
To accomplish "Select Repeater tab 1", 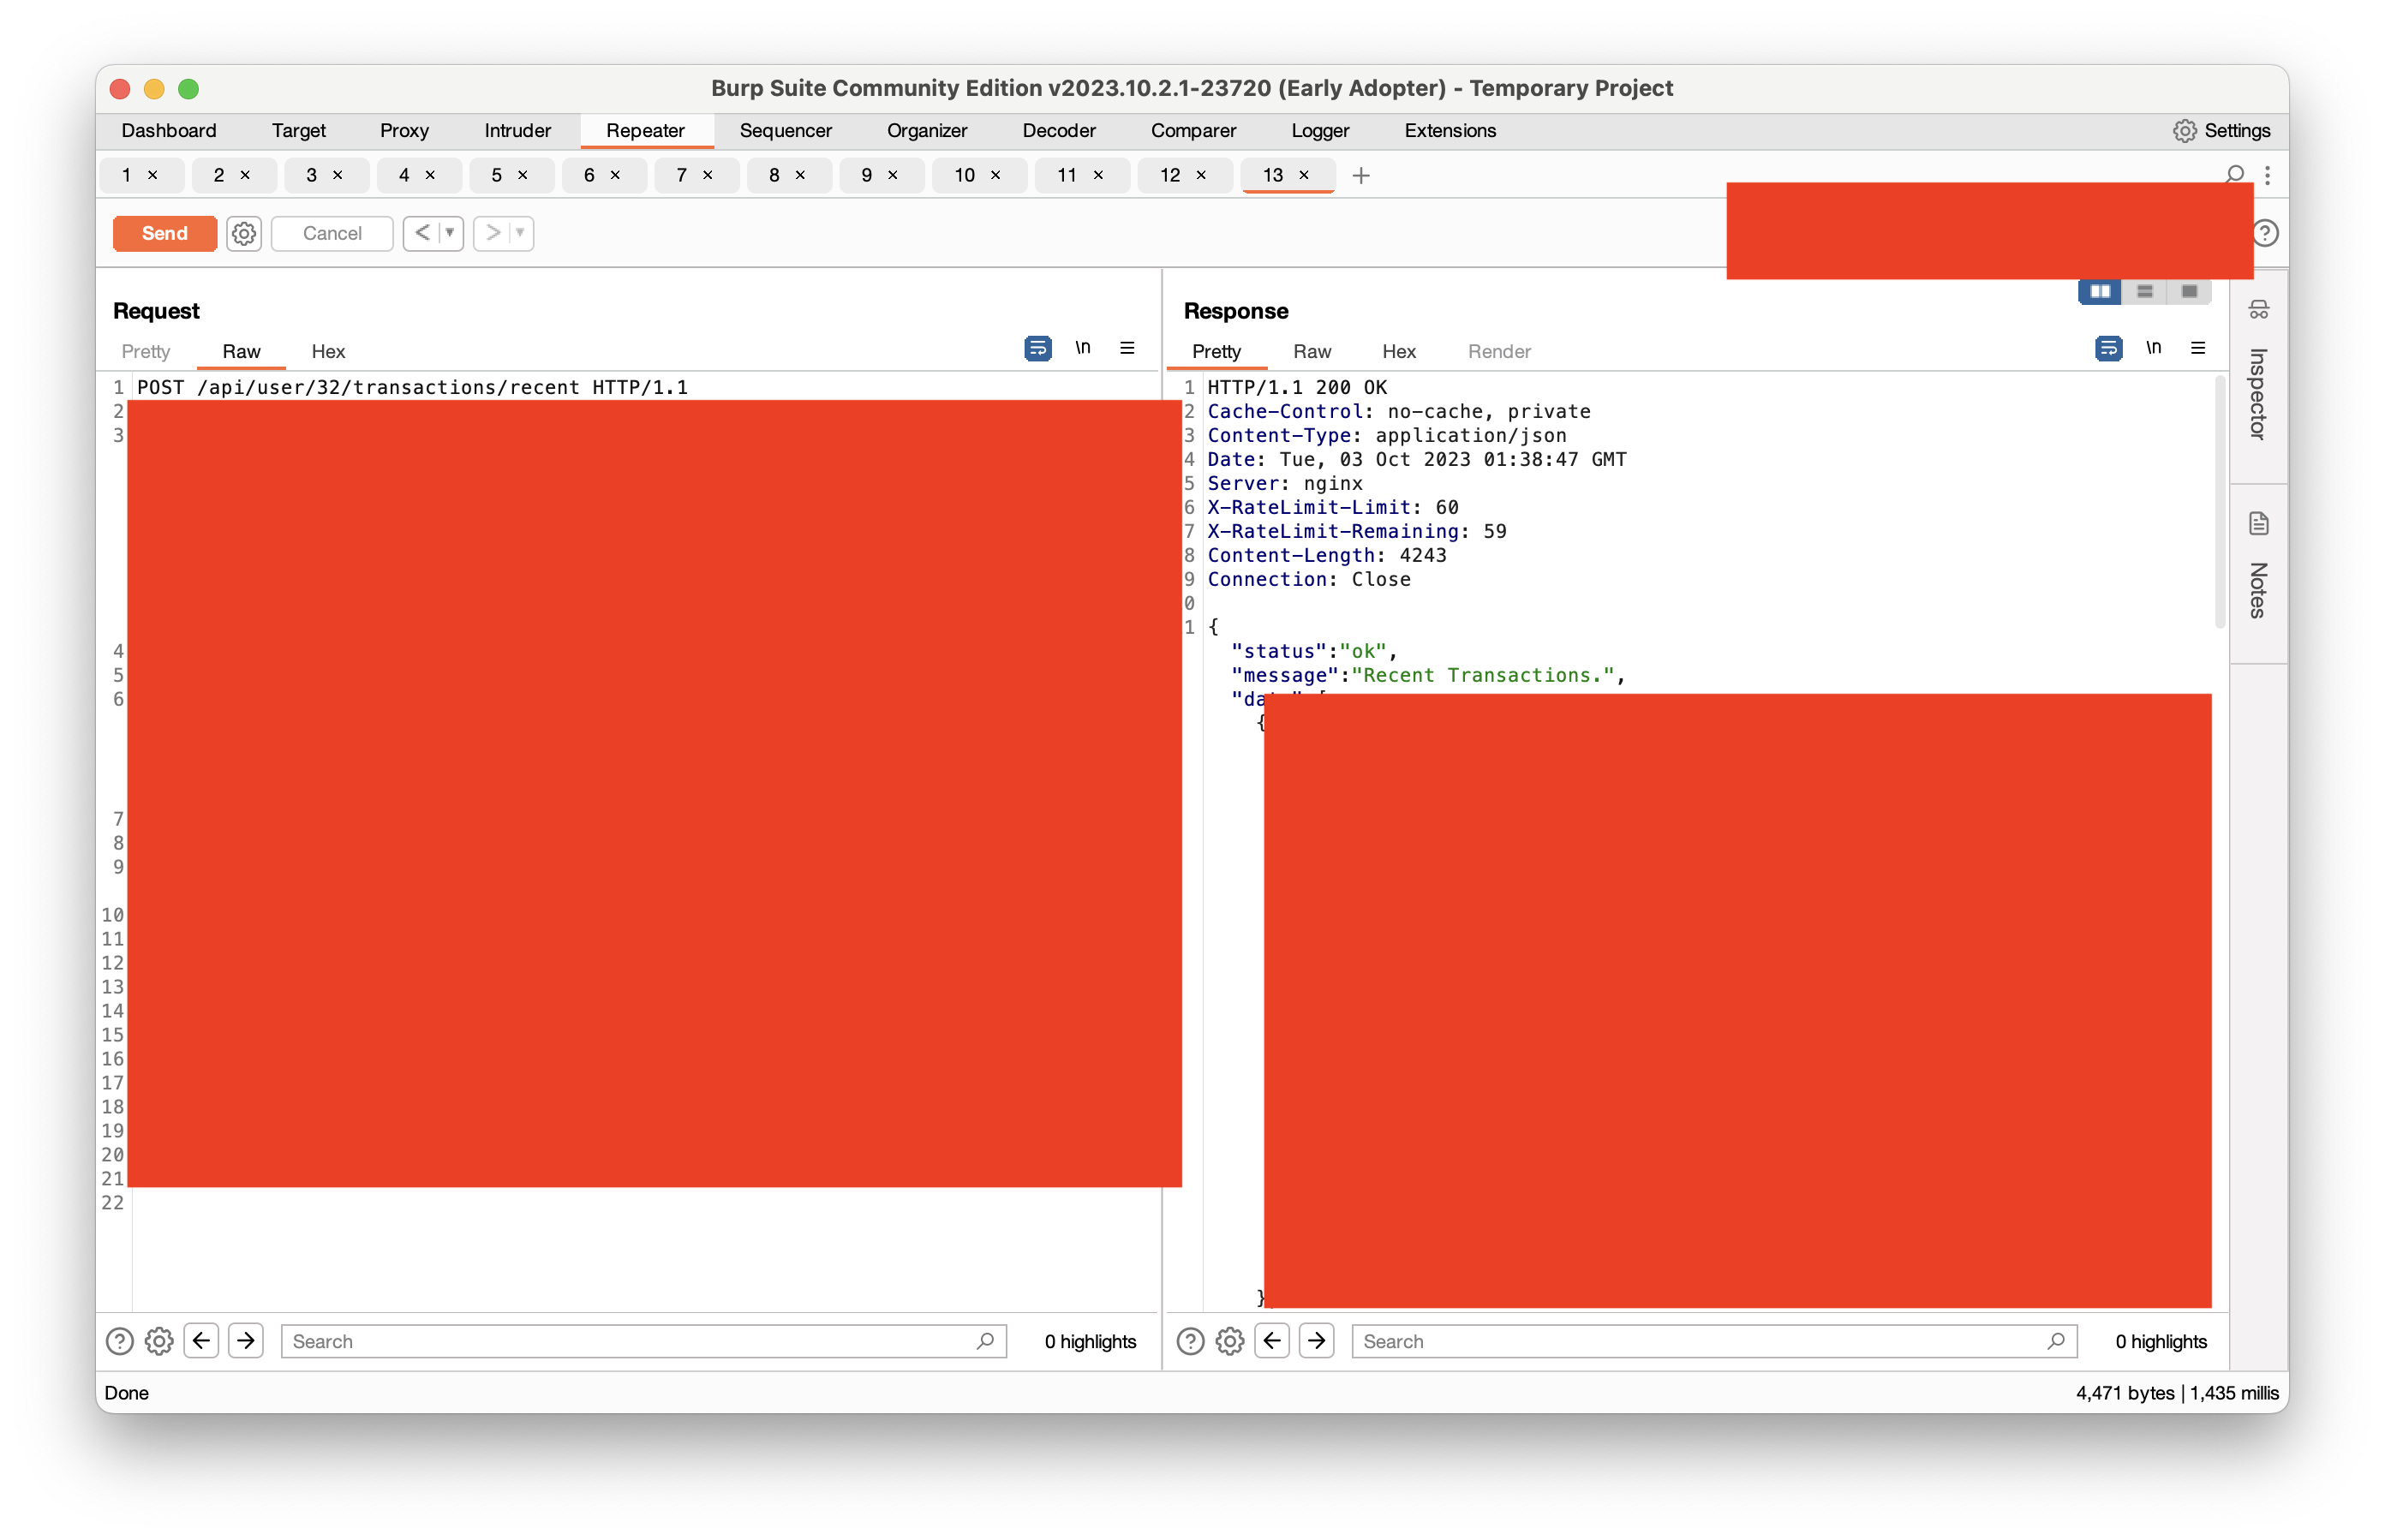I will click(x=126, y=175).
